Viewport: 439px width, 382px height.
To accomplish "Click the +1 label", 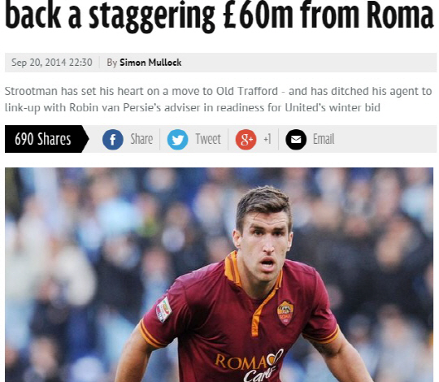I will tap(267, 139).
